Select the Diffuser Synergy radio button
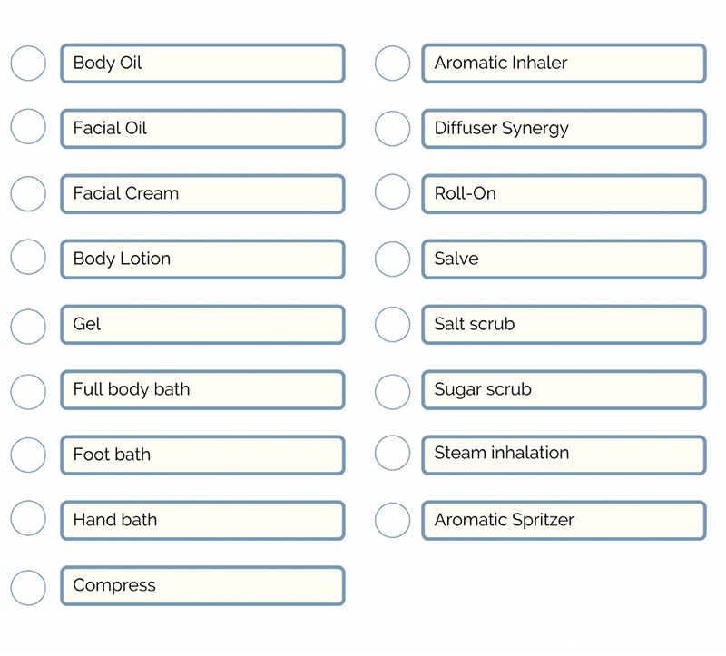Image resolution: width=726 pixels, height=656 pixels. 392,129
